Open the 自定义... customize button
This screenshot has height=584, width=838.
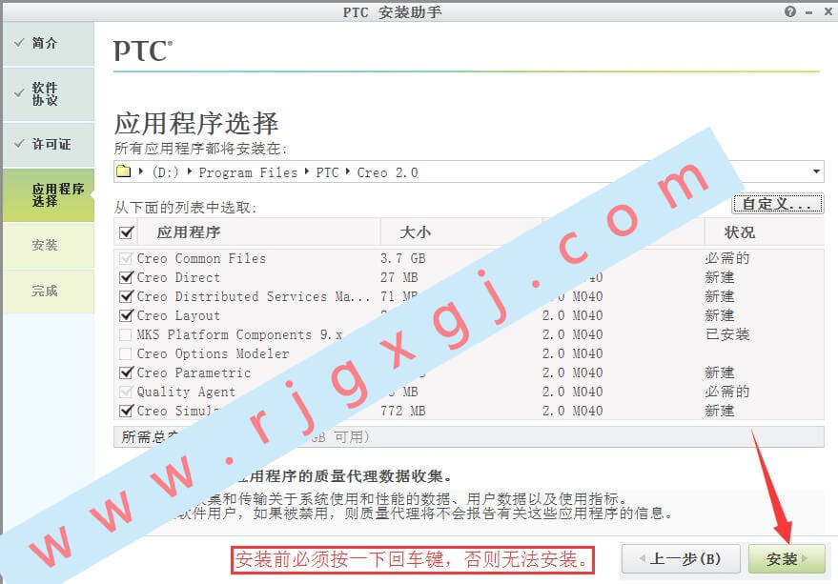pos(778,204)
